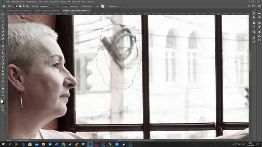Open the Просмотр menu
262x147 pixels.
point(76,2)
